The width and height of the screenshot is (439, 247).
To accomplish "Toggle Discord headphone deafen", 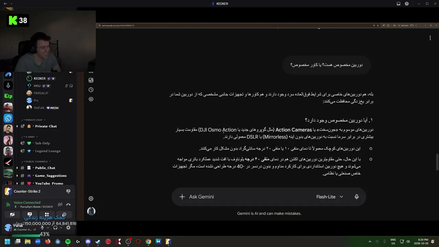I will pyautogui.click(x=55, y=227).
